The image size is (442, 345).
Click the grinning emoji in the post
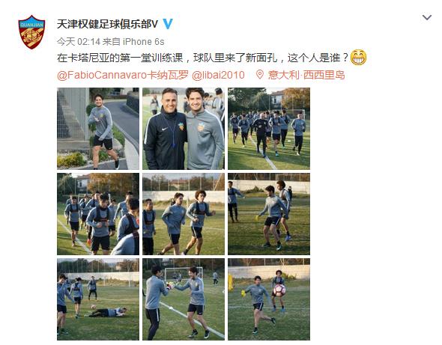click(x=358, y=58)
